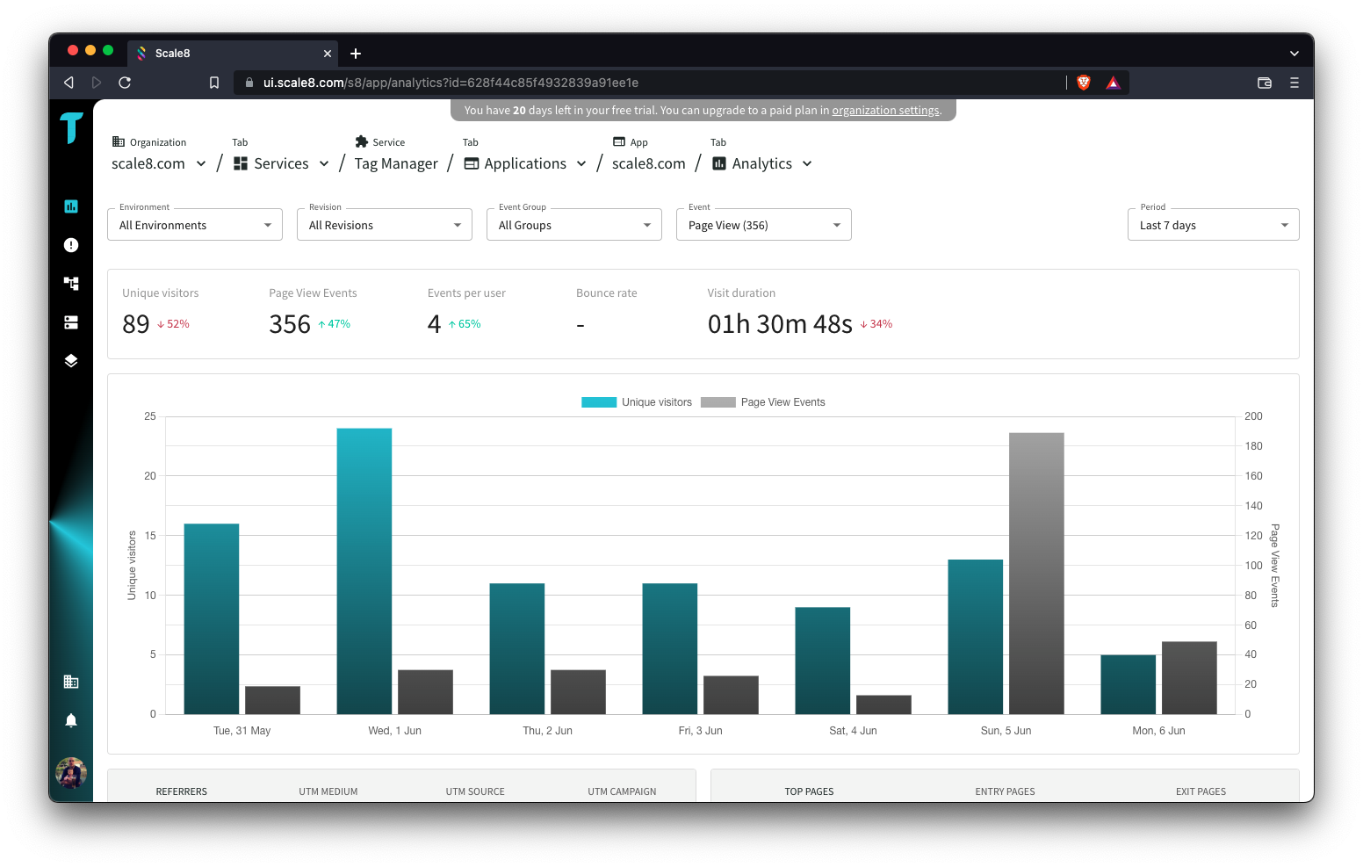This screenshot has width=1363, height=867.
Task: Open the Revision filter dropdown
Action: tap(385, 224)
